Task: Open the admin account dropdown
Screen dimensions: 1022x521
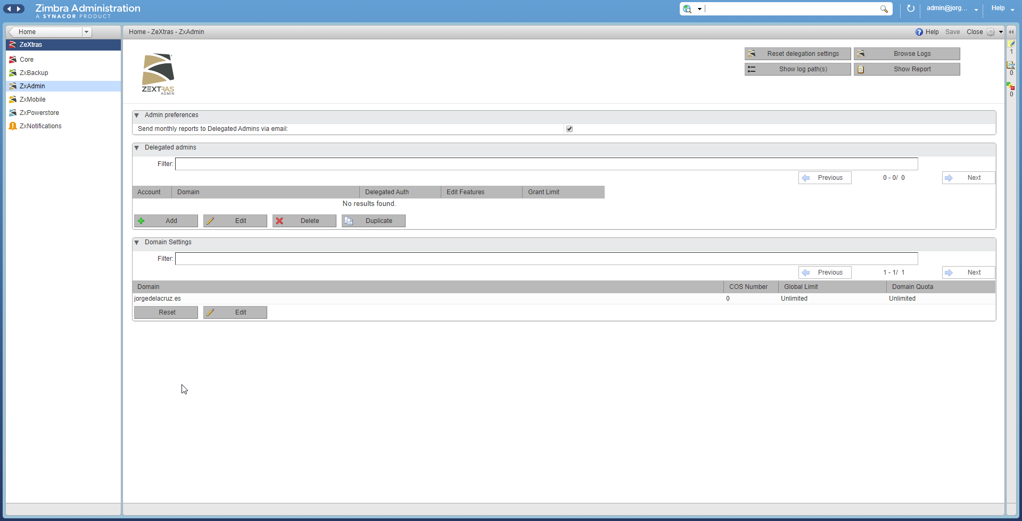Action: pos(976,9)
